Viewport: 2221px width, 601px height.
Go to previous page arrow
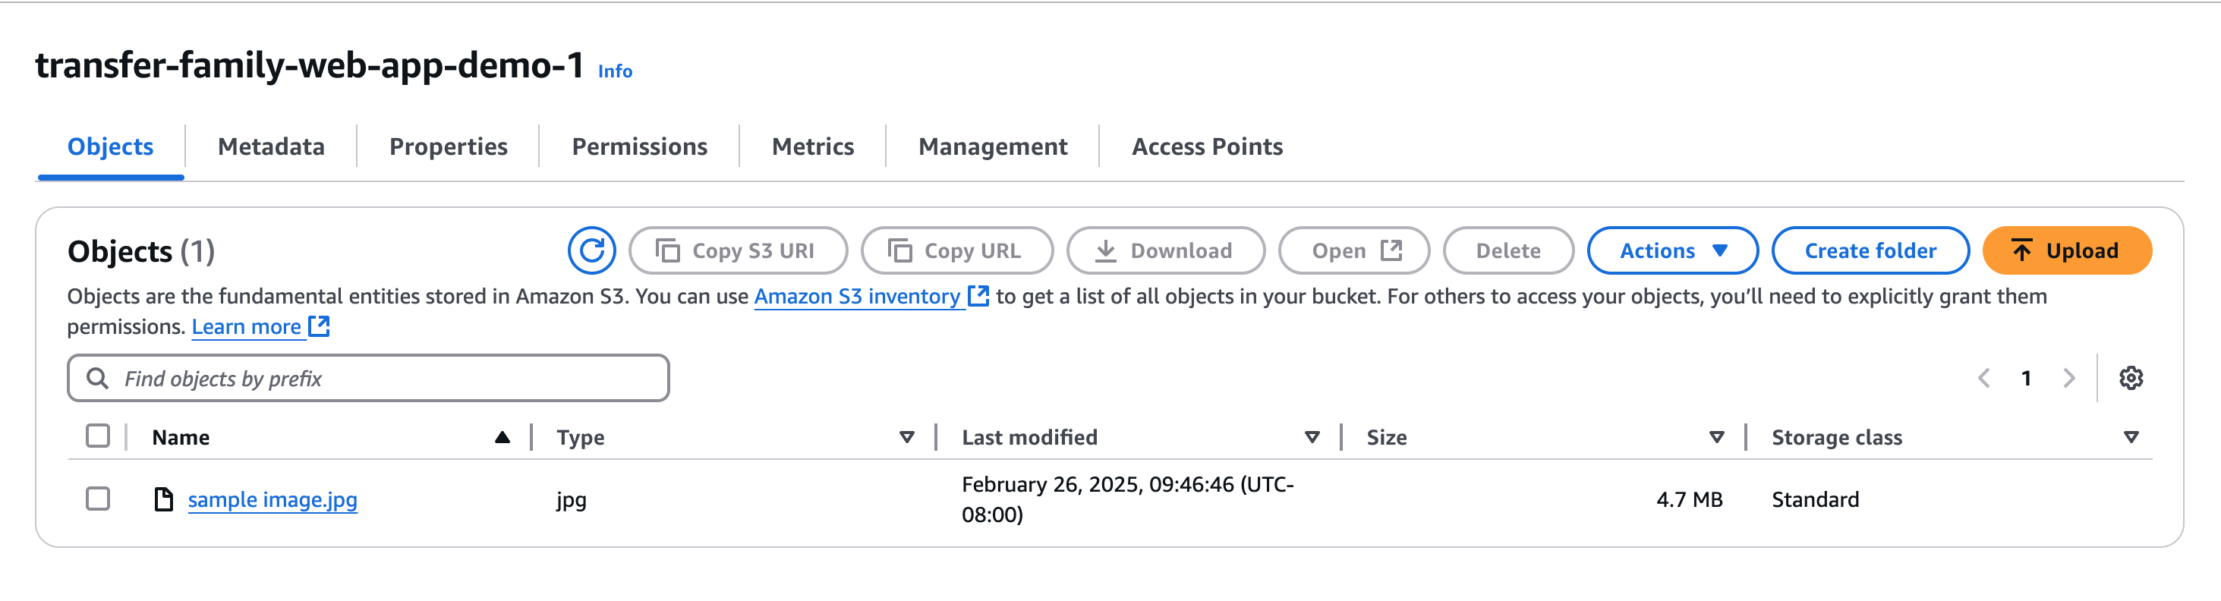click(x=1984, y=378)
